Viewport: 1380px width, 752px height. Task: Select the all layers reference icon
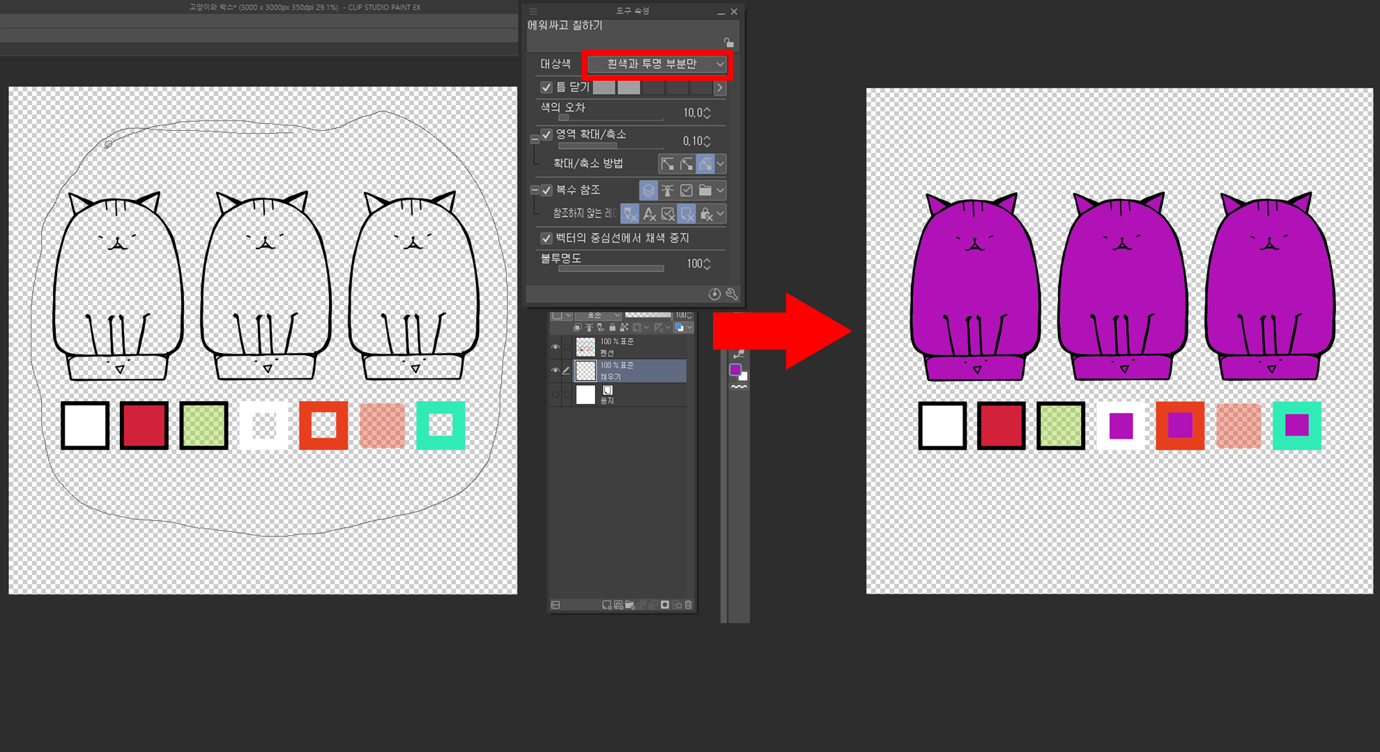point(648,190)
